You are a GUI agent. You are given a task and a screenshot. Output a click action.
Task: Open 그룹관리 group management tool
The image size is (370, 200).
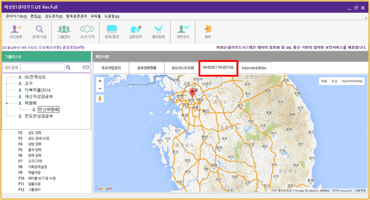pyautogui.click(x=64, y=32)
